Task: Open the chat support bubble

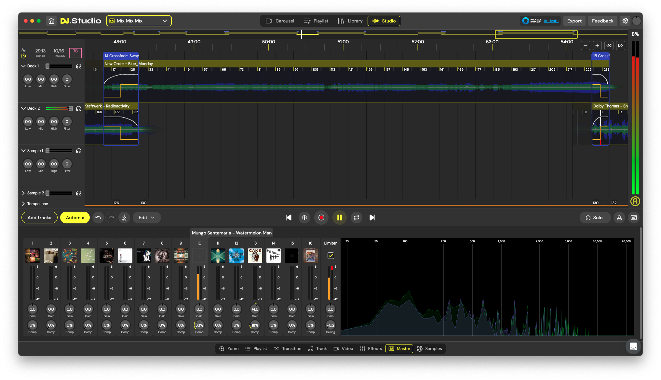Action: point(633,346)
